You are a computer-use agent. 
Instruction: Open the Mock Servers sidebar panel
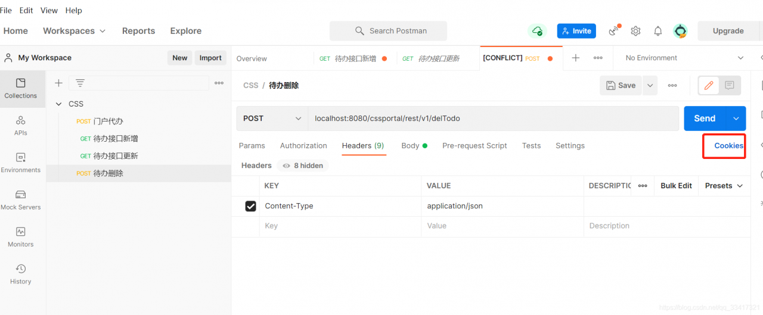click(21, 199)
